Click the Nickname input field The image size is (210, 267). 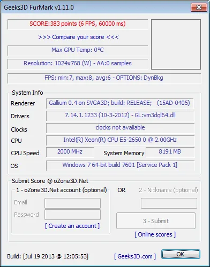(169, 203)
